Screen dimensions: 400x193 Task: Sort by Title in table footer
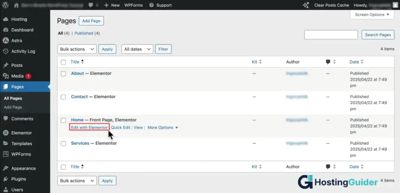[77, 167]
